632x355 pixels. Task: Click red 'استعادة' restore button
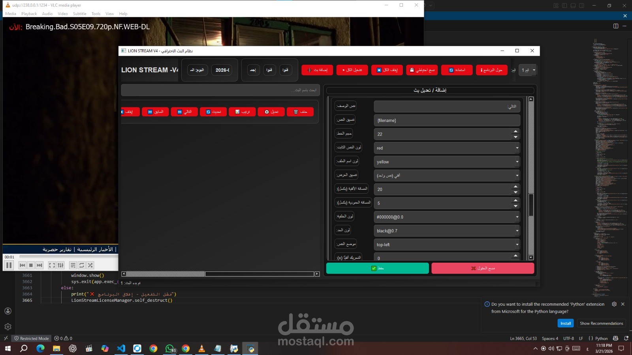coord(457,70)
